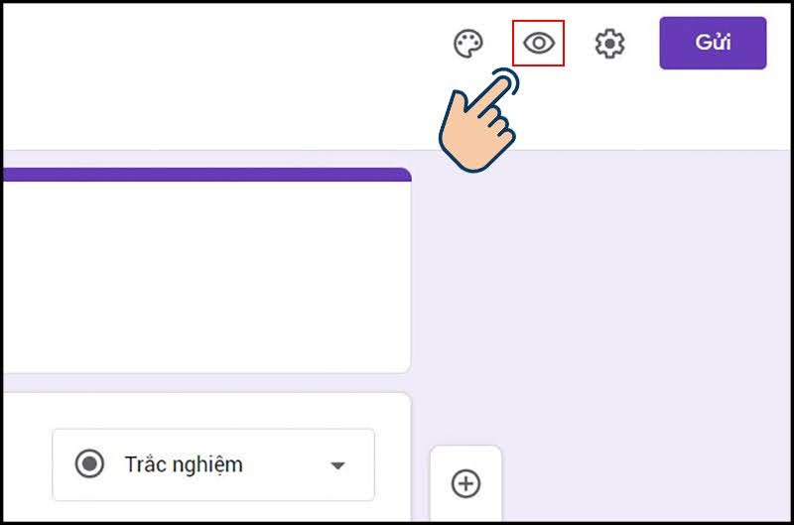
Task: Open the Trắc nghiệm question type dropdown
Action: coord(212,464)
